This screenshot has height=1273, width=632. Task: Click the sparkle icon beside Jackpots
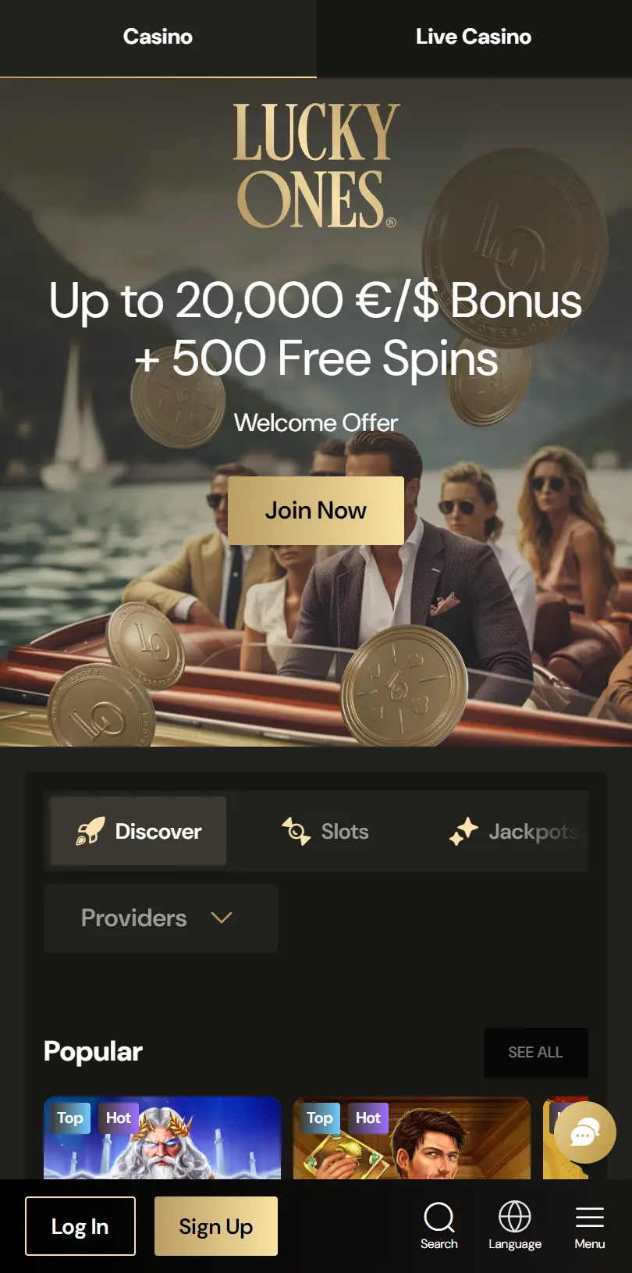tap(463, 831)
